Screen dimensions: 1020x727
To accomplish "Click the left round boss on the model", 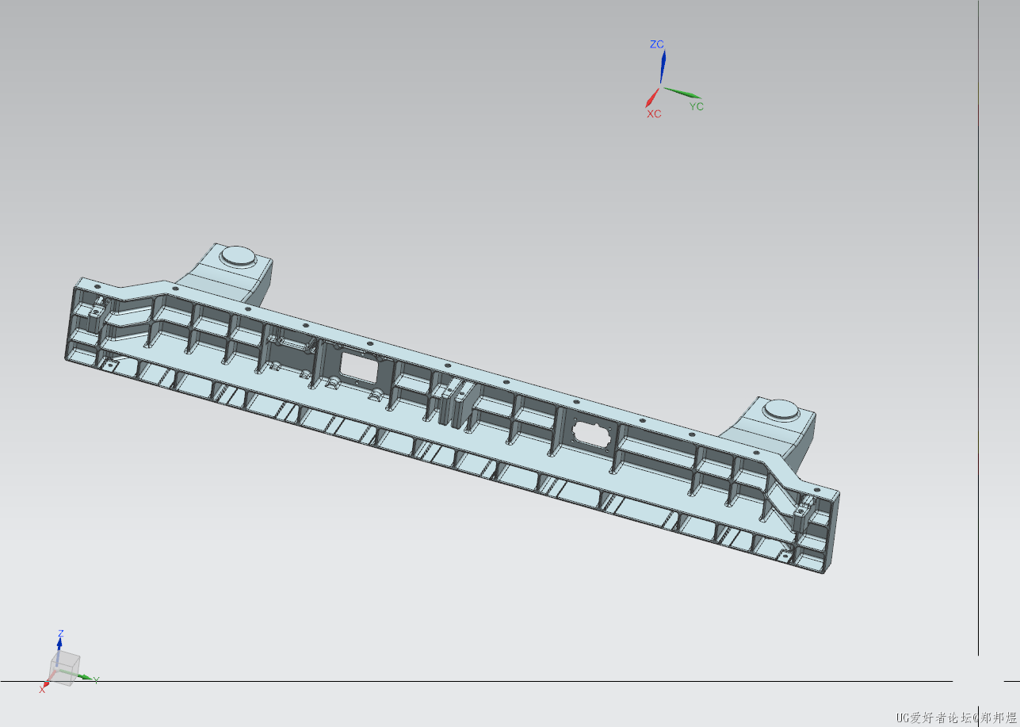I will pos(238,254).
